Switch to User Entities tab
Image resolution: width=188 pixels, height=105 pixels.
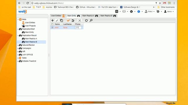(58, 16)
